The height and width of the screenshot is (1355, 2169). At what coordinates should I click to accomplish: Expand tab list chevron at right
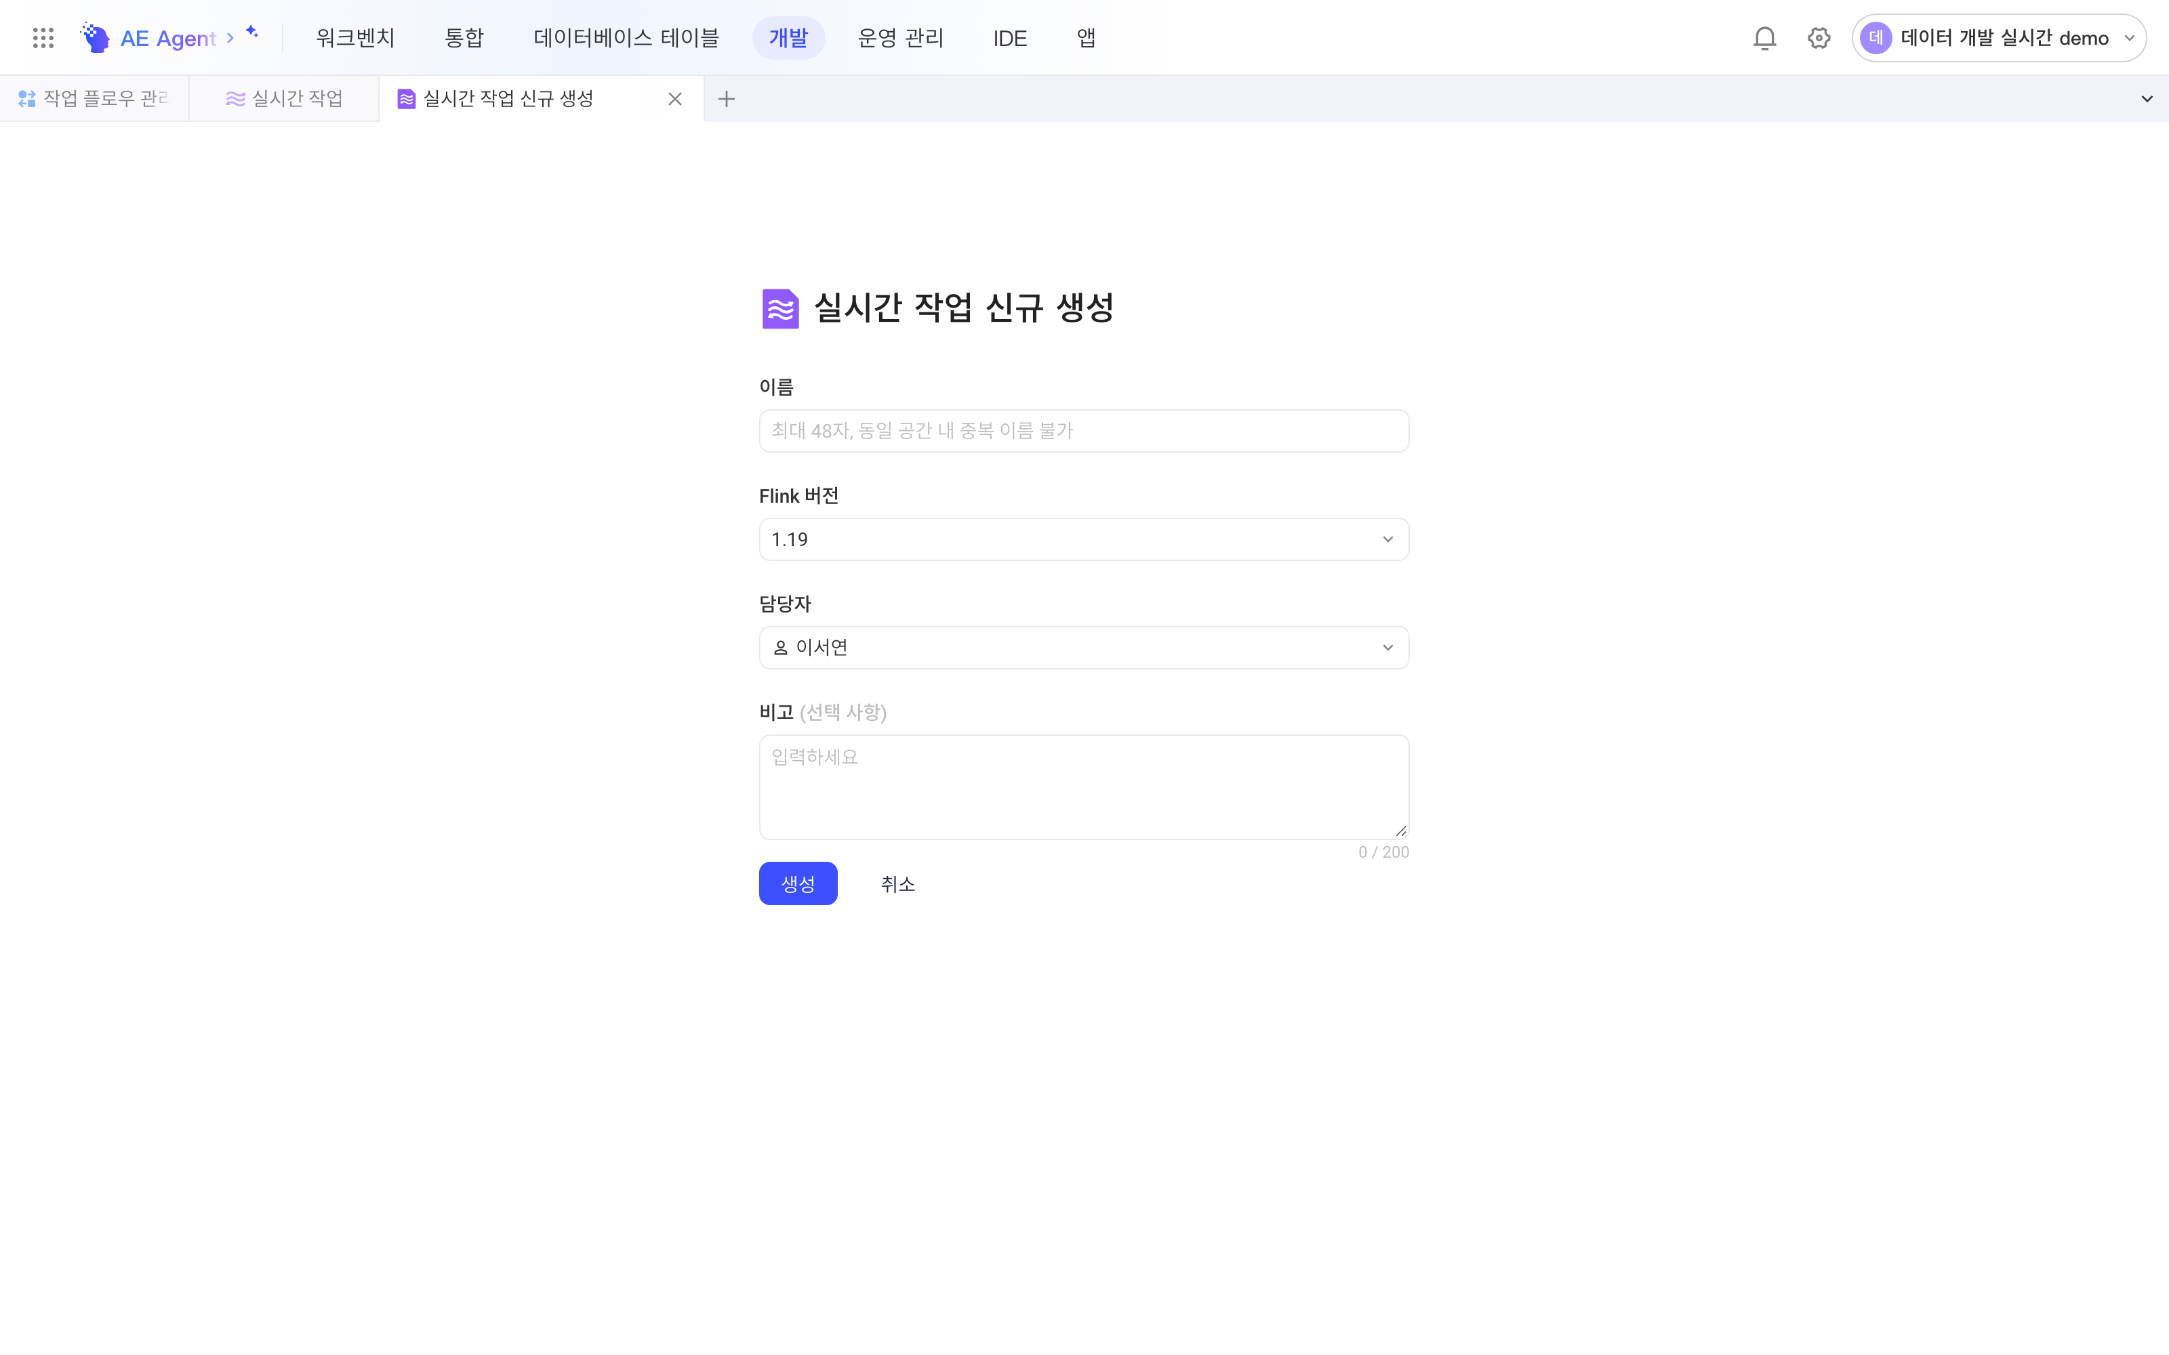coord(2147,99)
